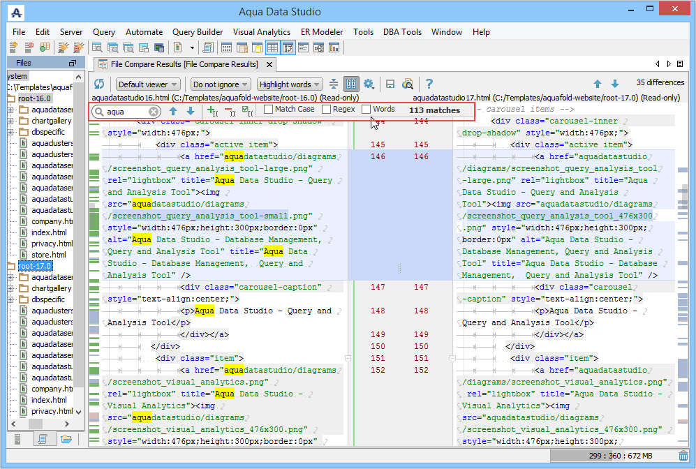Viewport: 696px width, 469px height.
Task: Select the root-17.0 folder in tree
Action: click(35, 266)
